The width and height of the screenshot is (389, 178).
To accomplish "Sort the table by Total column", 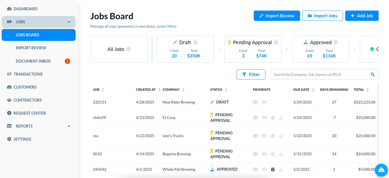I will (x=368, y=90).
